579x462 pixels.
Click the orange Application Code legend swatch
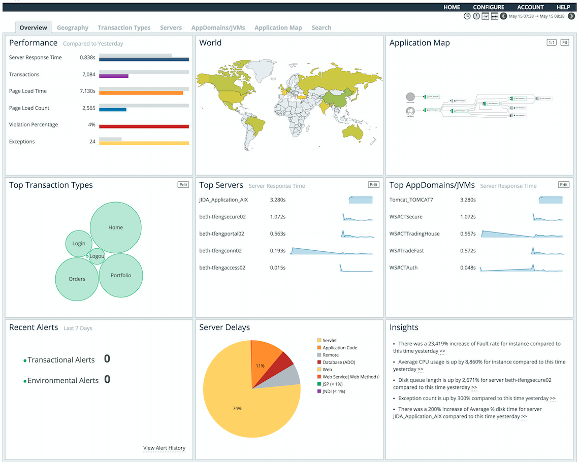tap(319, 348)
